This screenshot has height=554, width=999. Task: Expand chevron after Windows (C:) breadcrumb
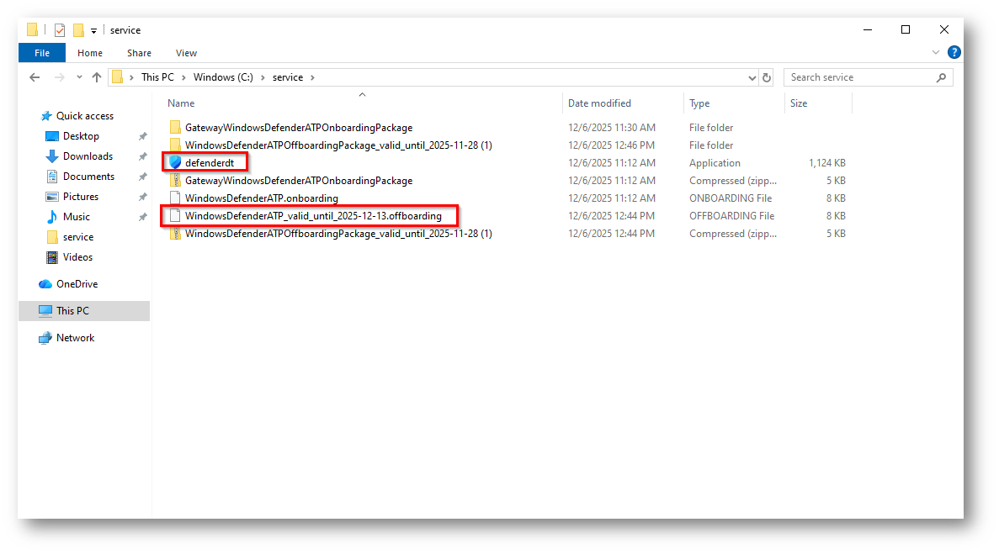click(263, 77)
